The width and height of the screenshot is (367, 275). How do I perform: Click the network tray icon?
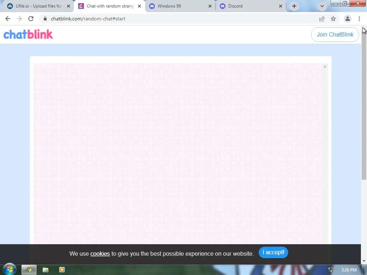coord(331,270)
